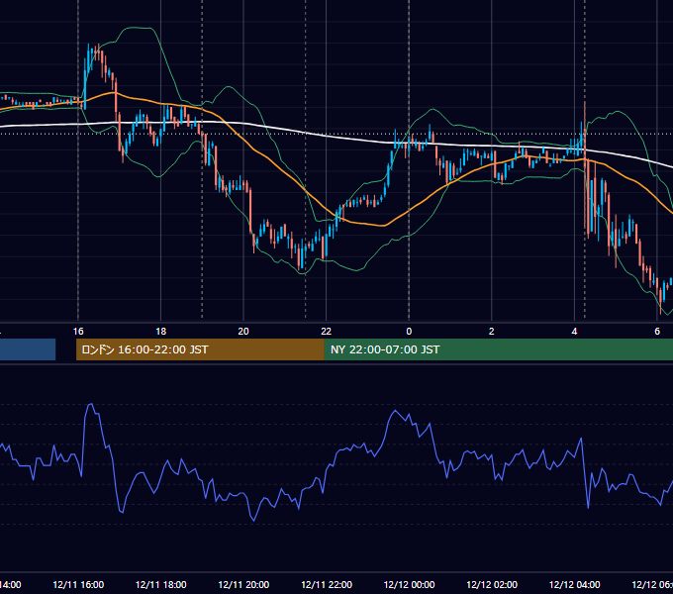Select the blue session bar before London
The image size is (673, 594).
click(x=28, y=349)
